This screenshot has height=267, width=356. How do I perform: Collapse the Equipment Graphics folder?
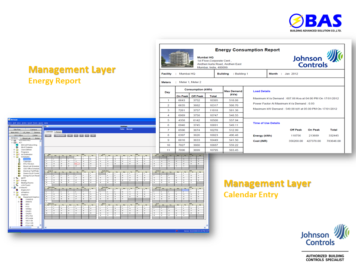(x=16, y=197)
